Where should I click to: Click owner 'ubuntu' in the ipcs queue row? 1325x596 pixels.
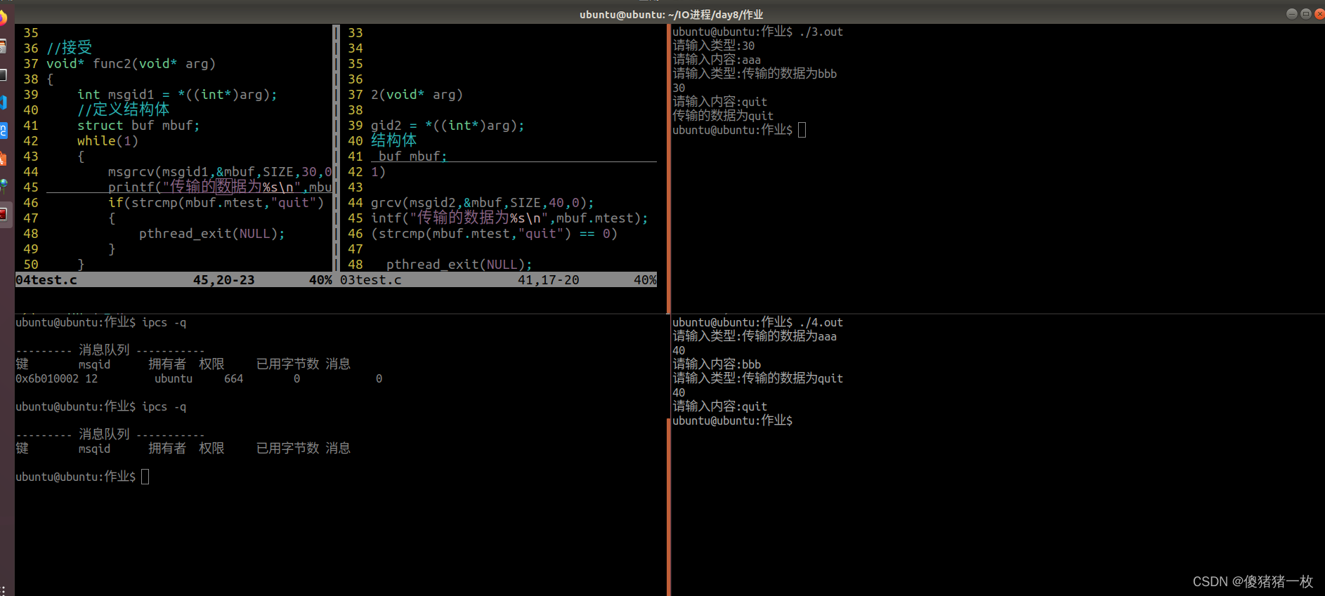pyautogui.click(x=174, y=379)
